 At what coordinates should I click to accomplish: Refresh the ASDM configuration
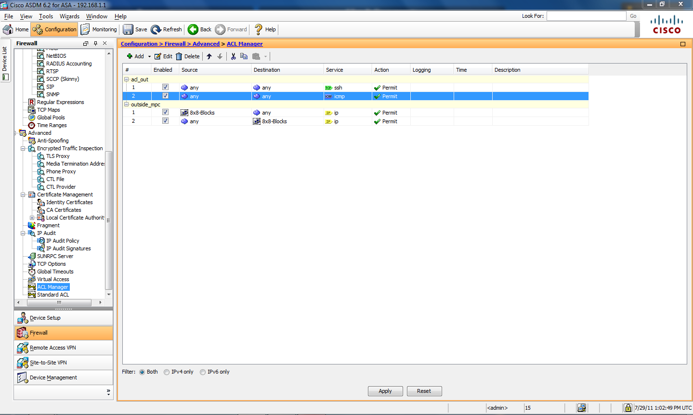(166, 29)
